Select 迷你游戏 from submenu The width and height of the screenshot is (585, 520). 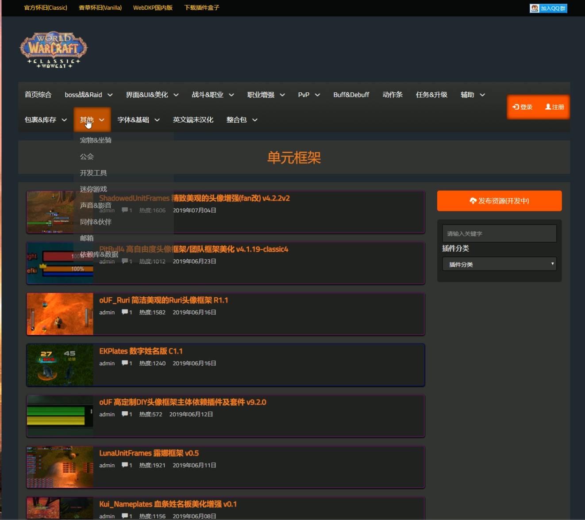(x=93, y=189)
